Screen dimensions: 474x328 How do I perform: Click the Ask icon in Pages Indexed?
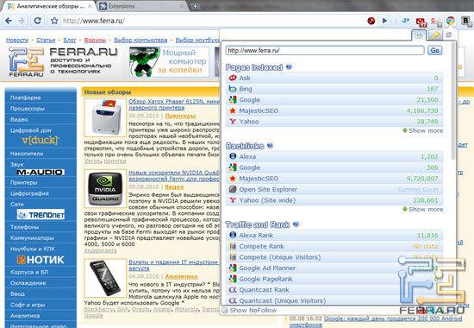(232, 78)
